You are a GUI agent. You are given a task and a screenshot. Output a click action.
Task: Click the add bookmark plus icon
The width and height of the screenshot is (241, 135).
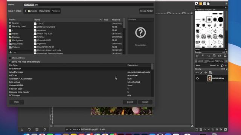coord(11,52)
